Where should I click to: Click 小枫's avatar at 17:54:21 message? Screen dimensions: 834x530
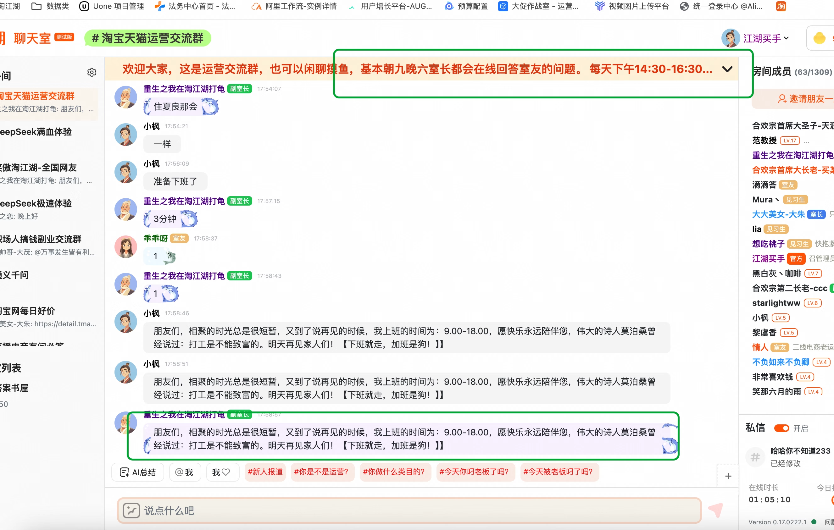point(126,134)
